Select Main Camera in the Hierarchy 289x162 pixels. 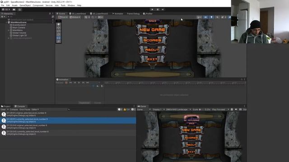tap(19, 27)
